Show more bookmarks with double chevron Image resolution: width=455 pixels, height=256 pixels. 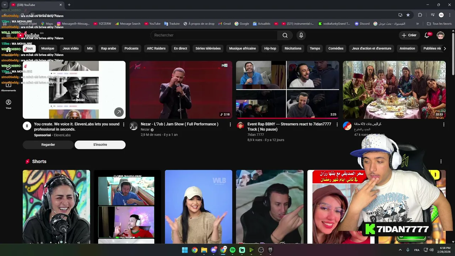coord(417,24)
